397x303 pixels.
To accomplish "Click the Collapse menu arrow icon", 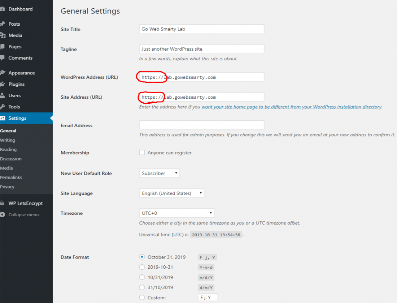I will 2,214.
